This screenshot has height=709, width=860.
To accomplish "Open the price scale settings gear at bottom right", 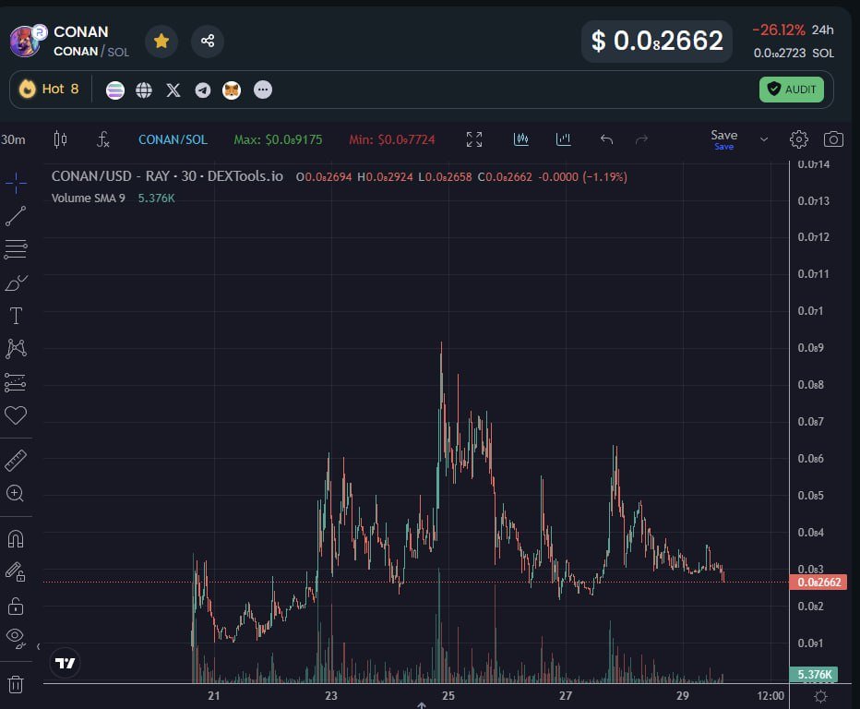I will [x=821, y=696].
